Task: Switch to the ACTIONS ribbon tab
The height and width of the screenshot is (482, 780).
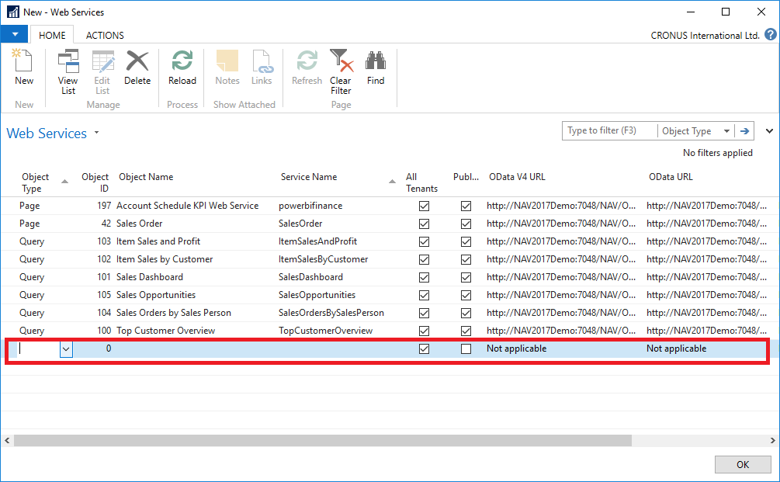Action: 105,36
